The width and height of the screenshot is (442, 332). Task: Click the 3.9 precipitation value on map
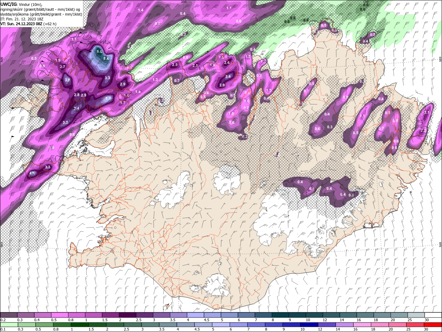67,80
